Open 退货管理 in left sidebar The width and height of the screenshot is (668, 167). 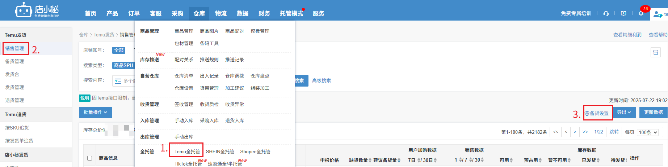click(14, 100)
